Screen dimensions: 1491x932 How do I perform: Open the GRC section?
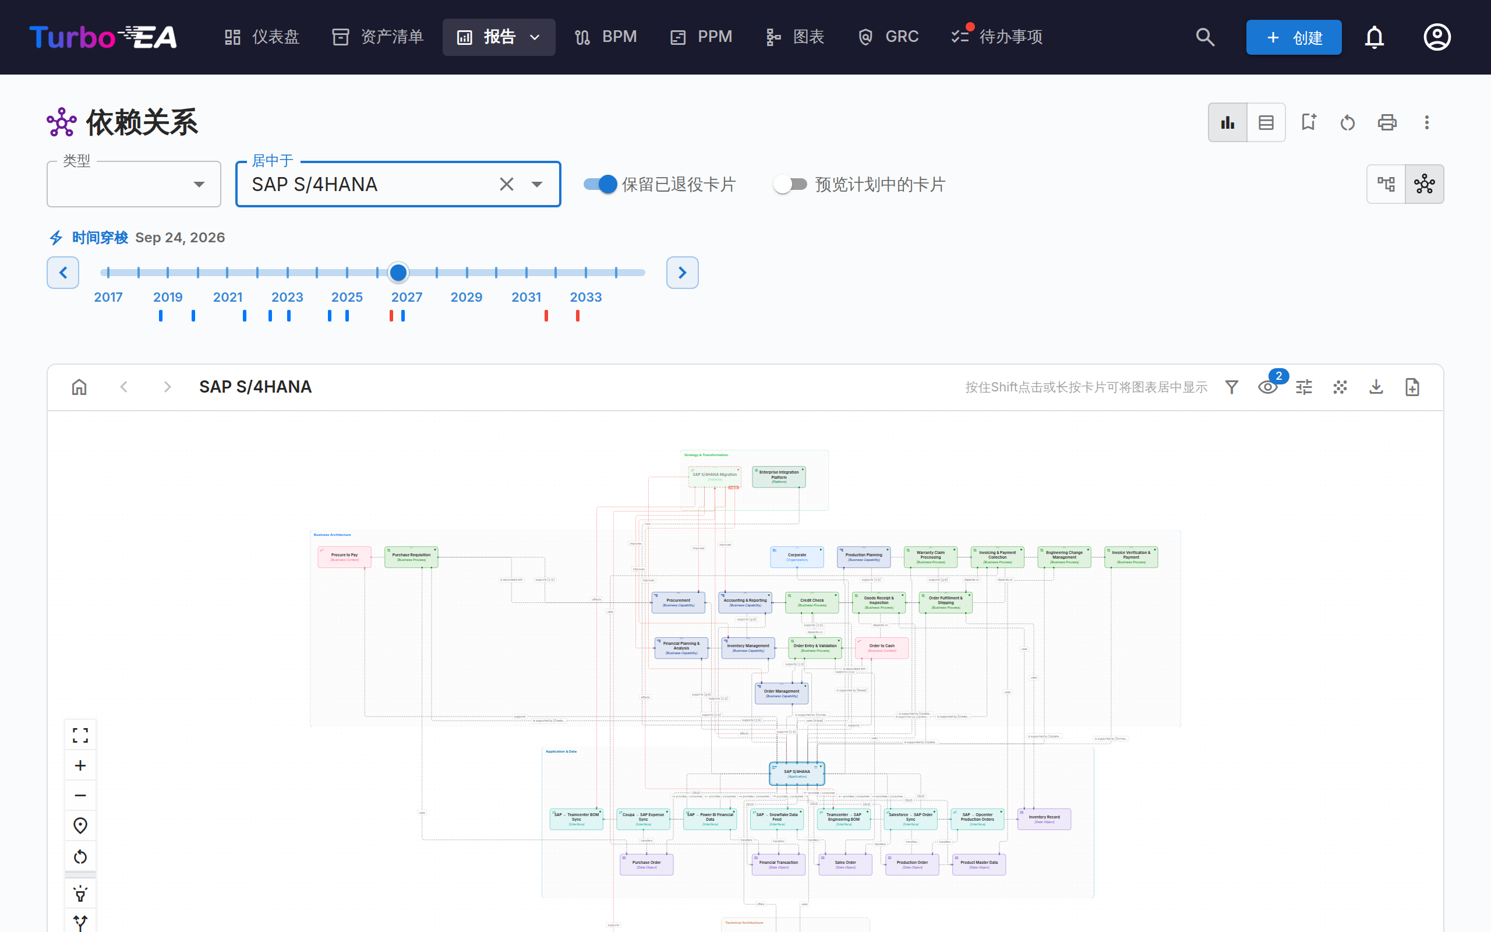click(x=888, y=37)
